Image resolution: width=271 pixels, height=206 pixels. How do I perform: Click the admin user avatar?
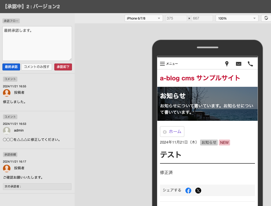(7, 130)
